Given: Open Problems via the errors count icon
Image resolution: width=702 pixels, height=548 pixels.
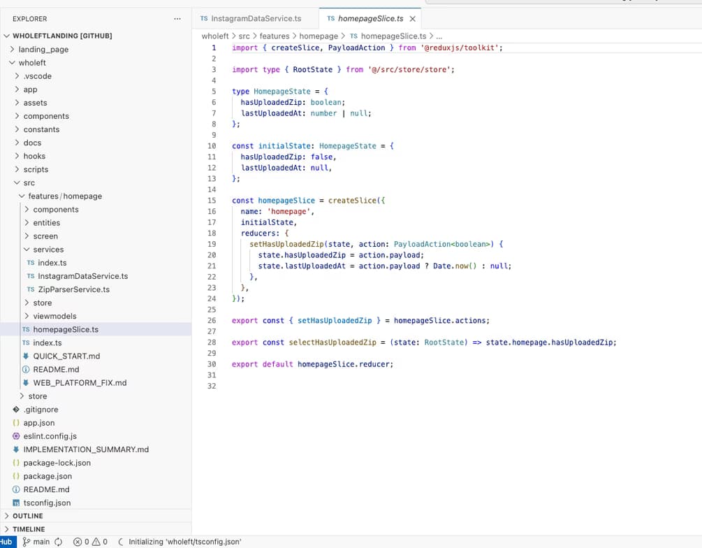Looking at the screenshot, I should click(x=81, y=542).
